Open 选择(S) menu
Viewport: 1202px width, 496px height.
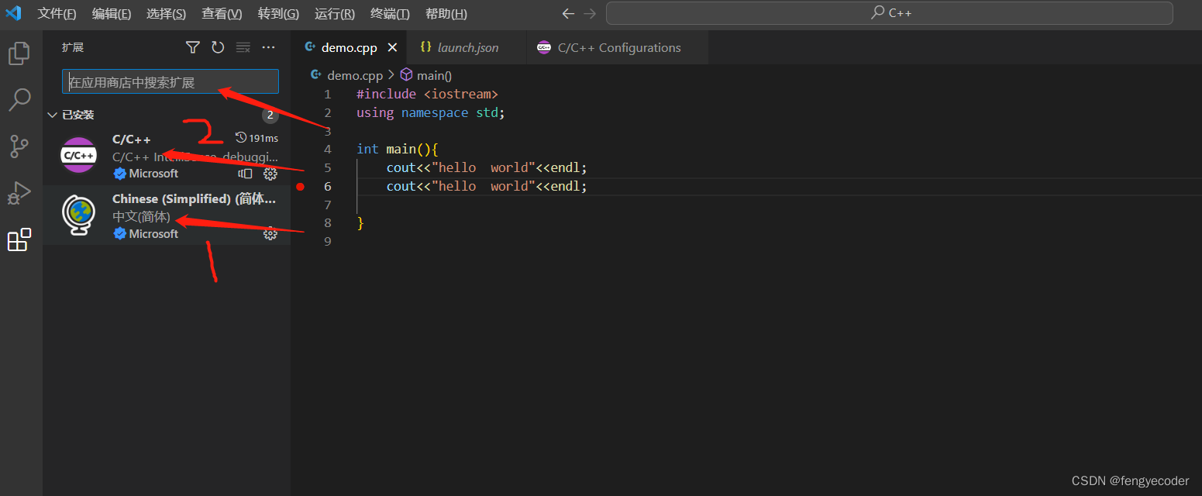(x=166, y=14)
